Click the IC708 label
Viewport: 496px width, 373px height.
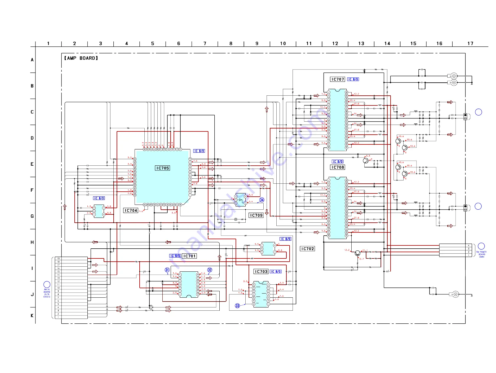pyautogui.click(x=337, y=167)
